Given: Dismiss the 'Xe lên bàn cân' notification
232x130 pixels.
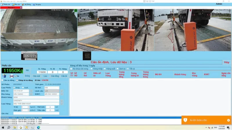Looking at the screenshot, I should (x=228, y=120).
